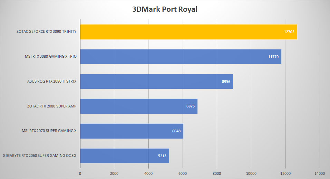Image resolution: width=330 pixels, height=179 pixels.
Task: Click the data label '6048'
Action: point(176,131)
